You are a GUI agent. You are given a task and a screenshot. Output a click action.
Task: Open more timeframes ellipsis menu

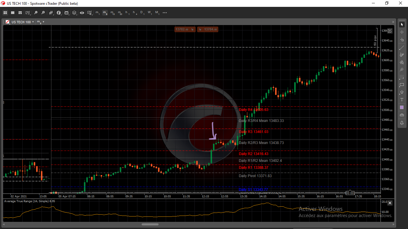click(165, 13)
